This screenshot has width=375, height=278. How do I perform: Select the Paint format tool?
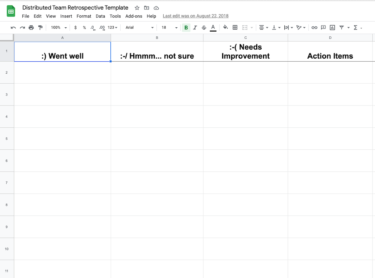(x=40, y=27)
